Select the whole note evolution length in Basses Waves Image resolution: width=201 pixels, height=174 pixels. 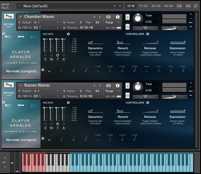point(49,140)
